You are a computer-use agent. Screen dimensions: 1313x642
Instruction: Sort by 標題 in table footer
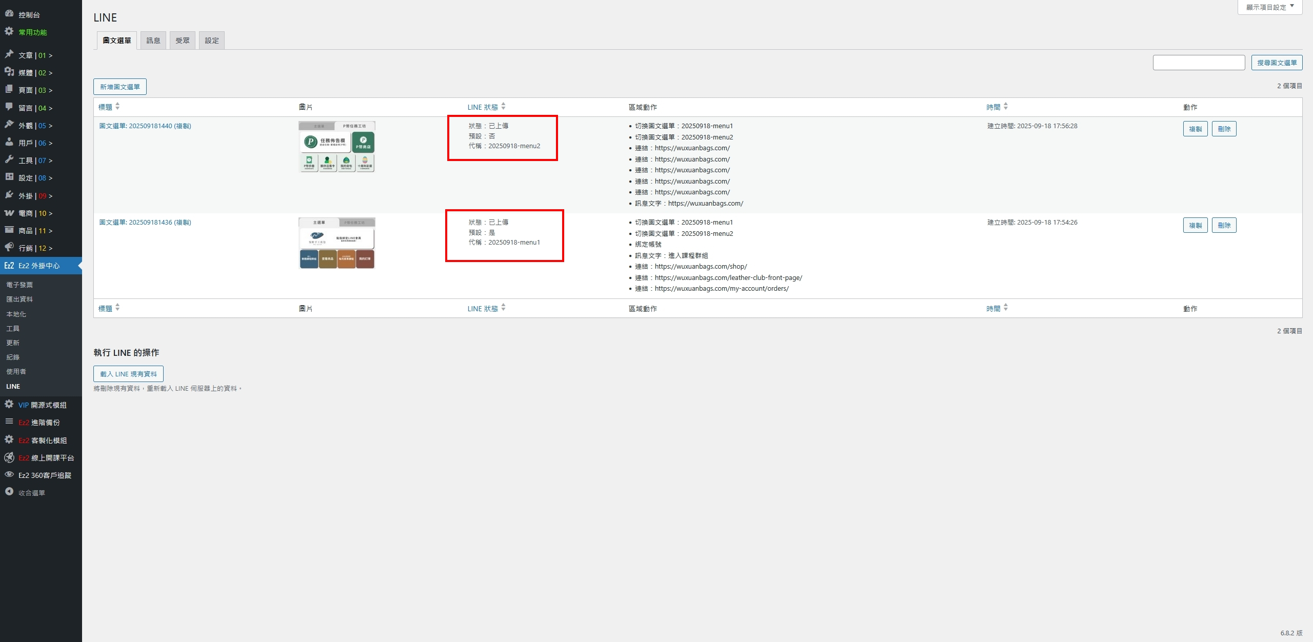tap(109, 308)
